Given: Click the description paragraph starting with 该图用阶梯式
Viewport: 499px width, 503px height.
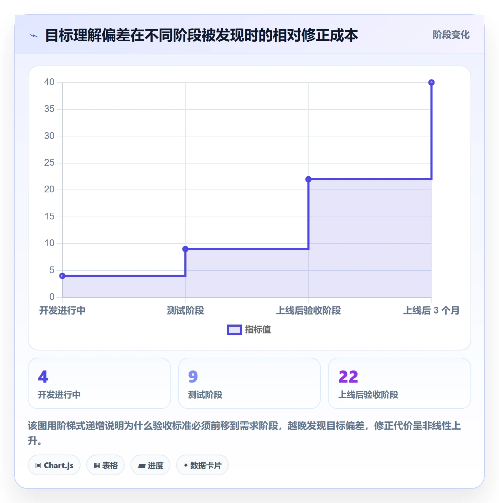Looking at the screenshot, I should click(245, 433).
